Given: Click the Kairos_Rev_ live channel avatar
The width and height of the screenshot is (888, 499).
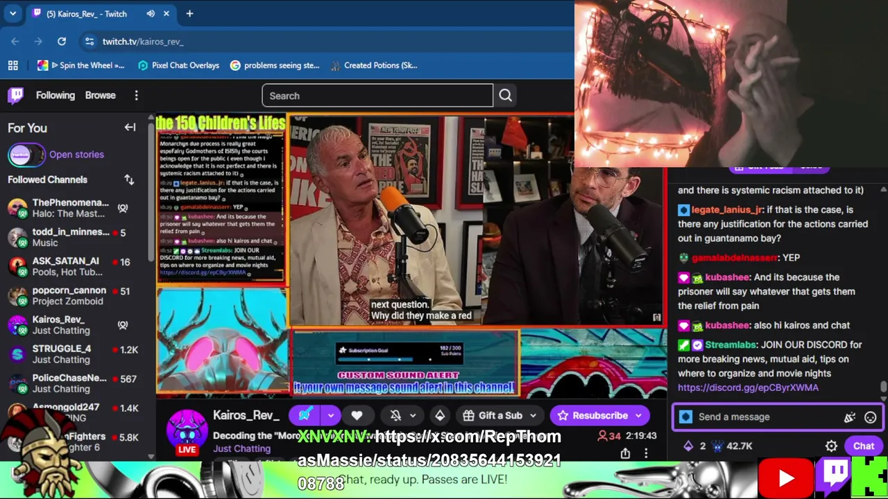Looking at the screenshot, I should point(187,431).
